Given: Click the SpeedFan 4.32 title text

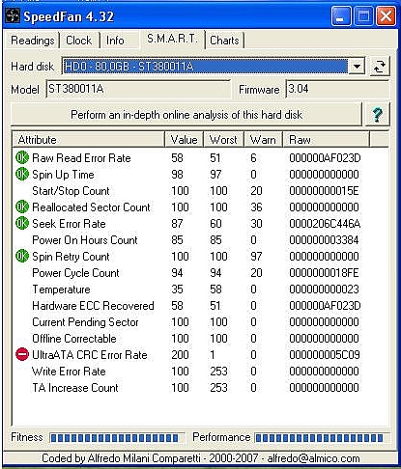Looking at the screenshot, I should coord(69,16).
